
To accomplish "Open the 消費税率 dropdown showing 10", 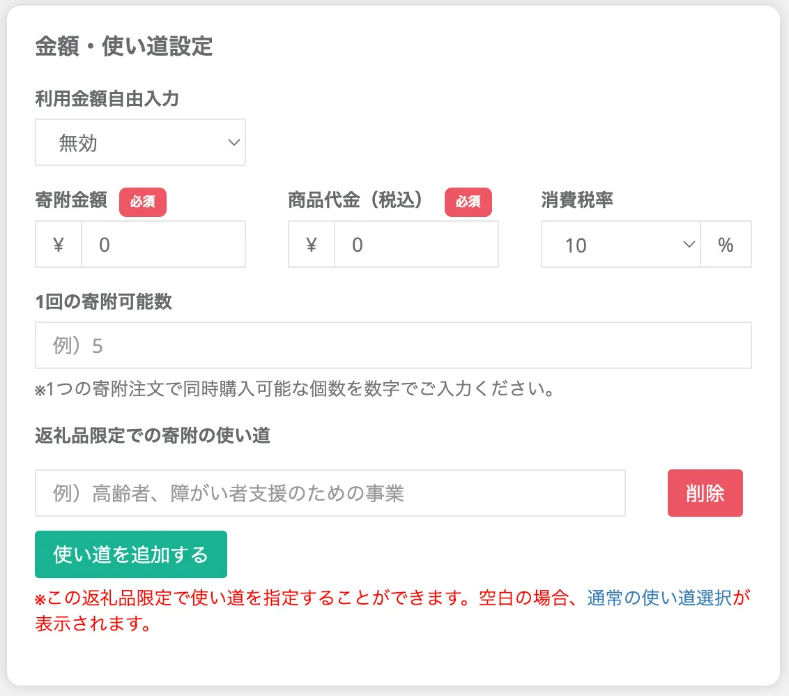I will pos(621,244).
